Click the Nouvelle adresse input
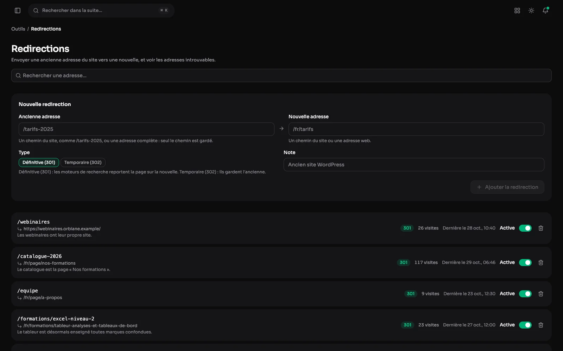 [416, 129]
